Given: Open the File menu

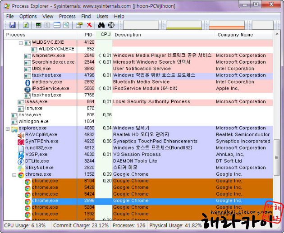Looking at the screenshot, I should (10, 17).
